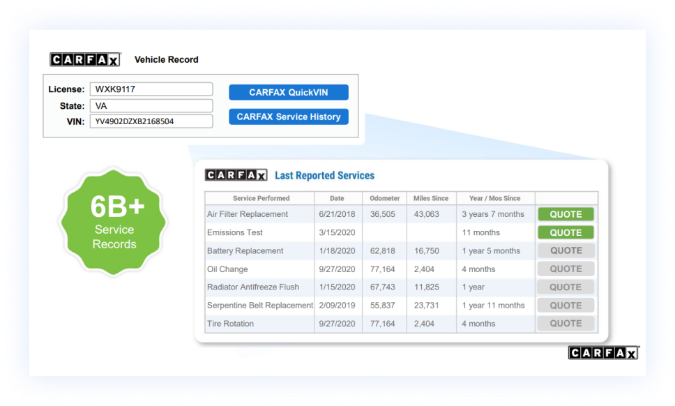Click Oil Change miles since 2,404

point(424,269)
